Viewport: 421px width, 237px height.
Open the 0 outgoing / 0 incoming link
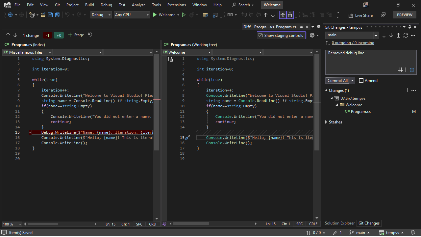click(353, 43)
